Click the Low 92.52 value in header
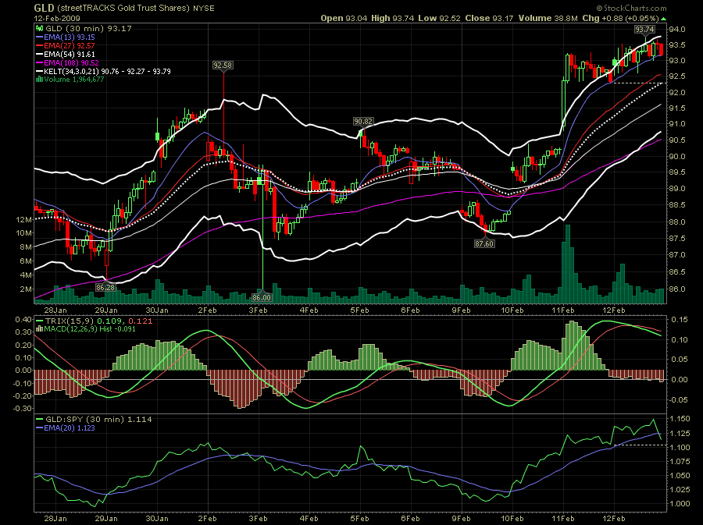 click(x=439, y=19)
